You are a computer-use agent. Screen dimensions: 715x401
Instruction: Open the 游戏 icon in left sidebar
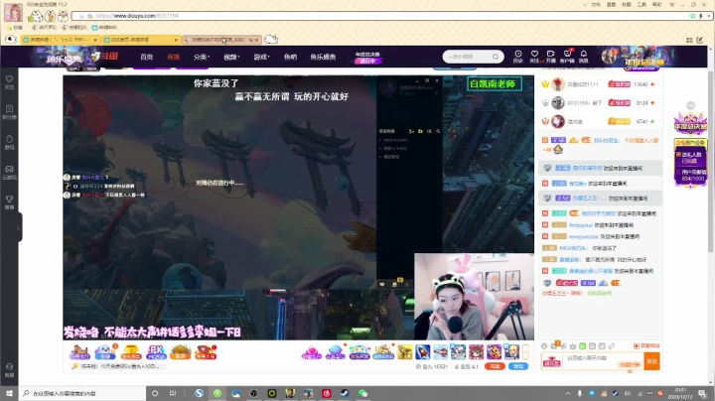(9, 142)
